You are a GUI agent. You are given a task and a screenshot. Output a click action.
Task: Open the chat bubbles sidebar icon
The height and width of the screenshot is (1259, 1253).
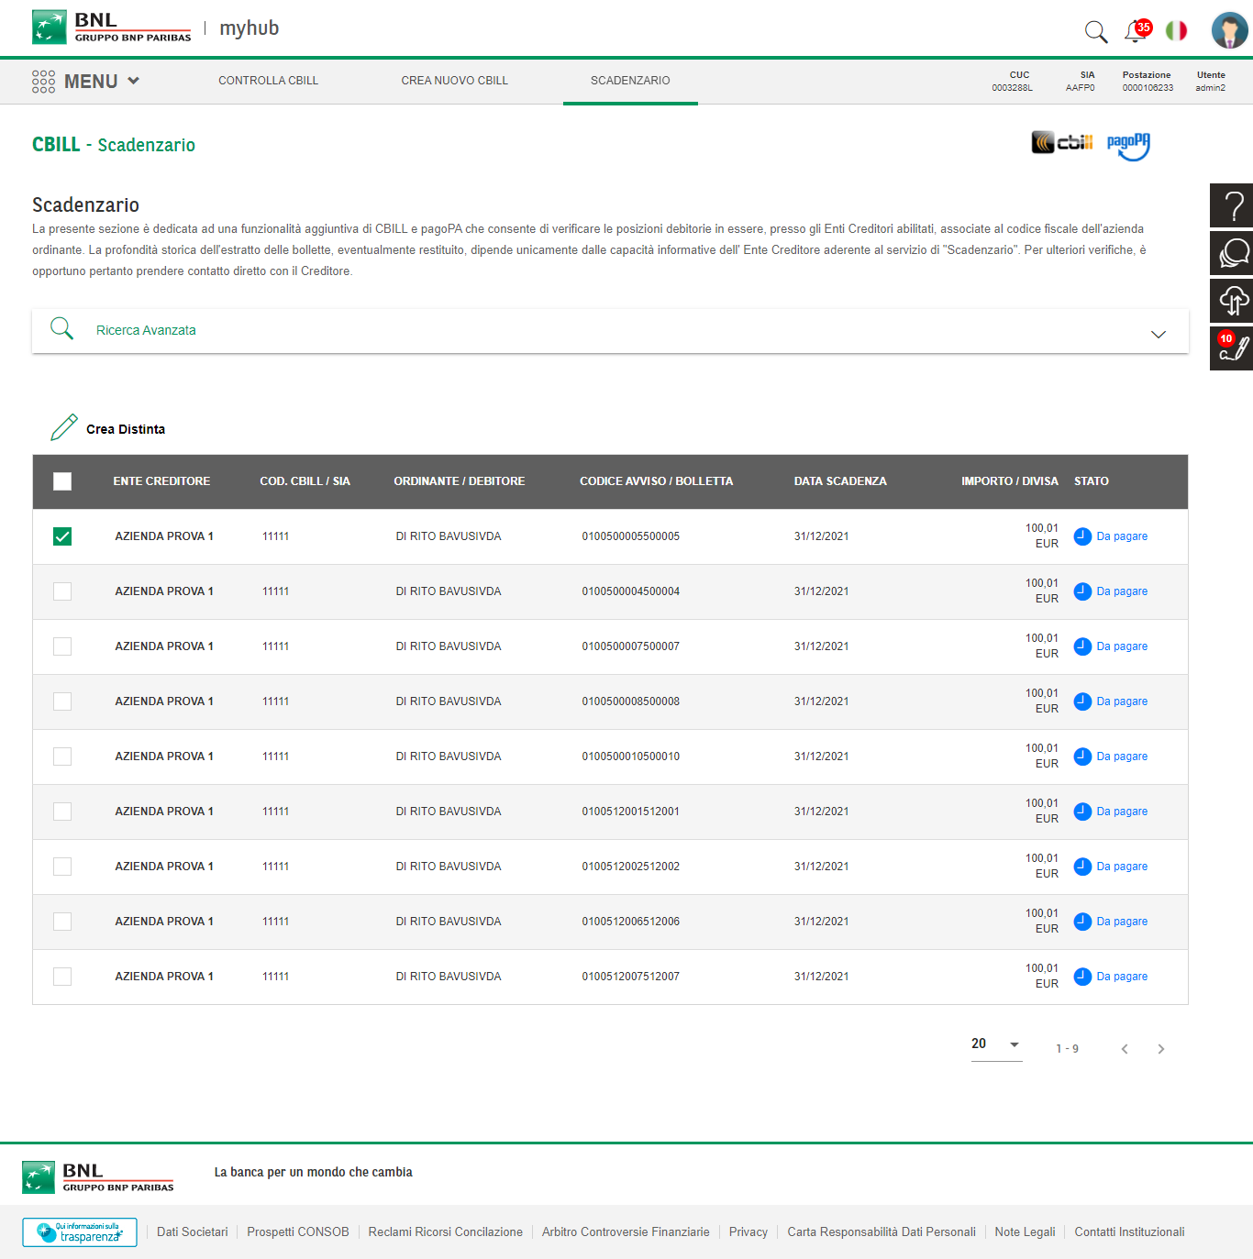1232,254
